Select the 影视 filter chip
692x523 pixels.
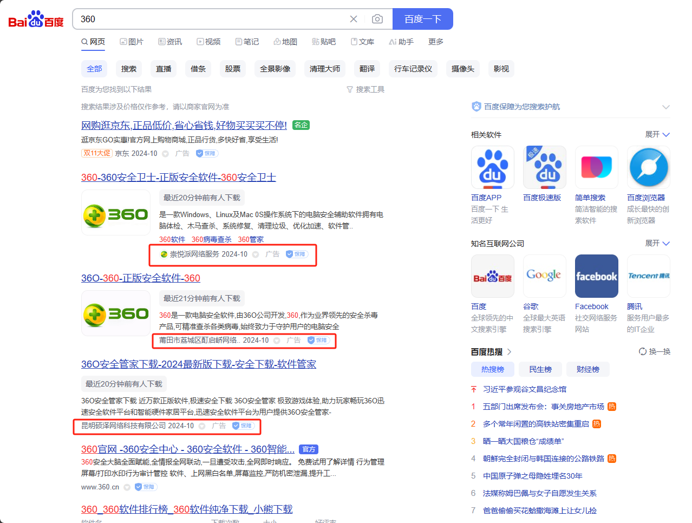[x=501, y=69]
